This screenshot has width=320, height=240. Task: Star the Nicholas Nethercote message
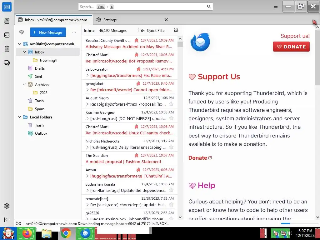click(171, 147)
